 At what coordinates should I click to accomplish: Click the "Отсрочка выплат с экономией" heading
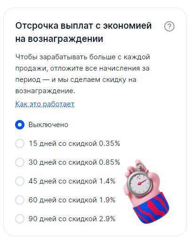click(x=83, y=26)
